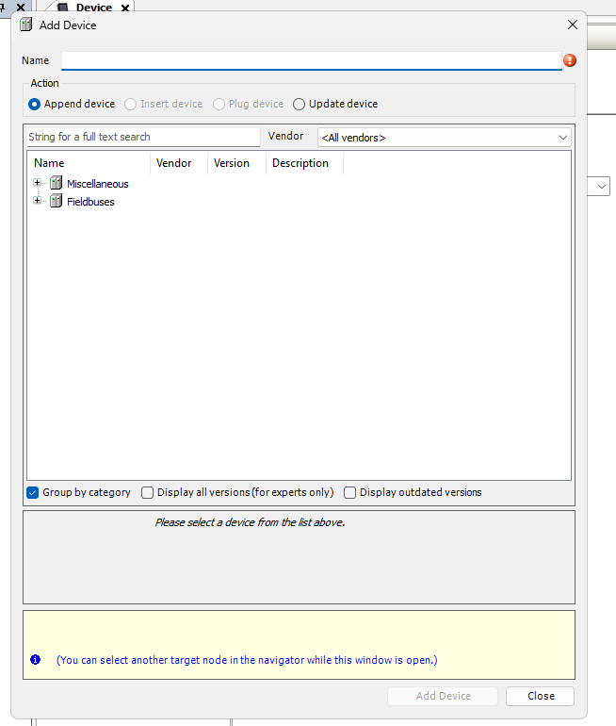Uncheck Group by category checkbox
The width and height of the screenshot is (616, 726).
click(x=32, y=492)
